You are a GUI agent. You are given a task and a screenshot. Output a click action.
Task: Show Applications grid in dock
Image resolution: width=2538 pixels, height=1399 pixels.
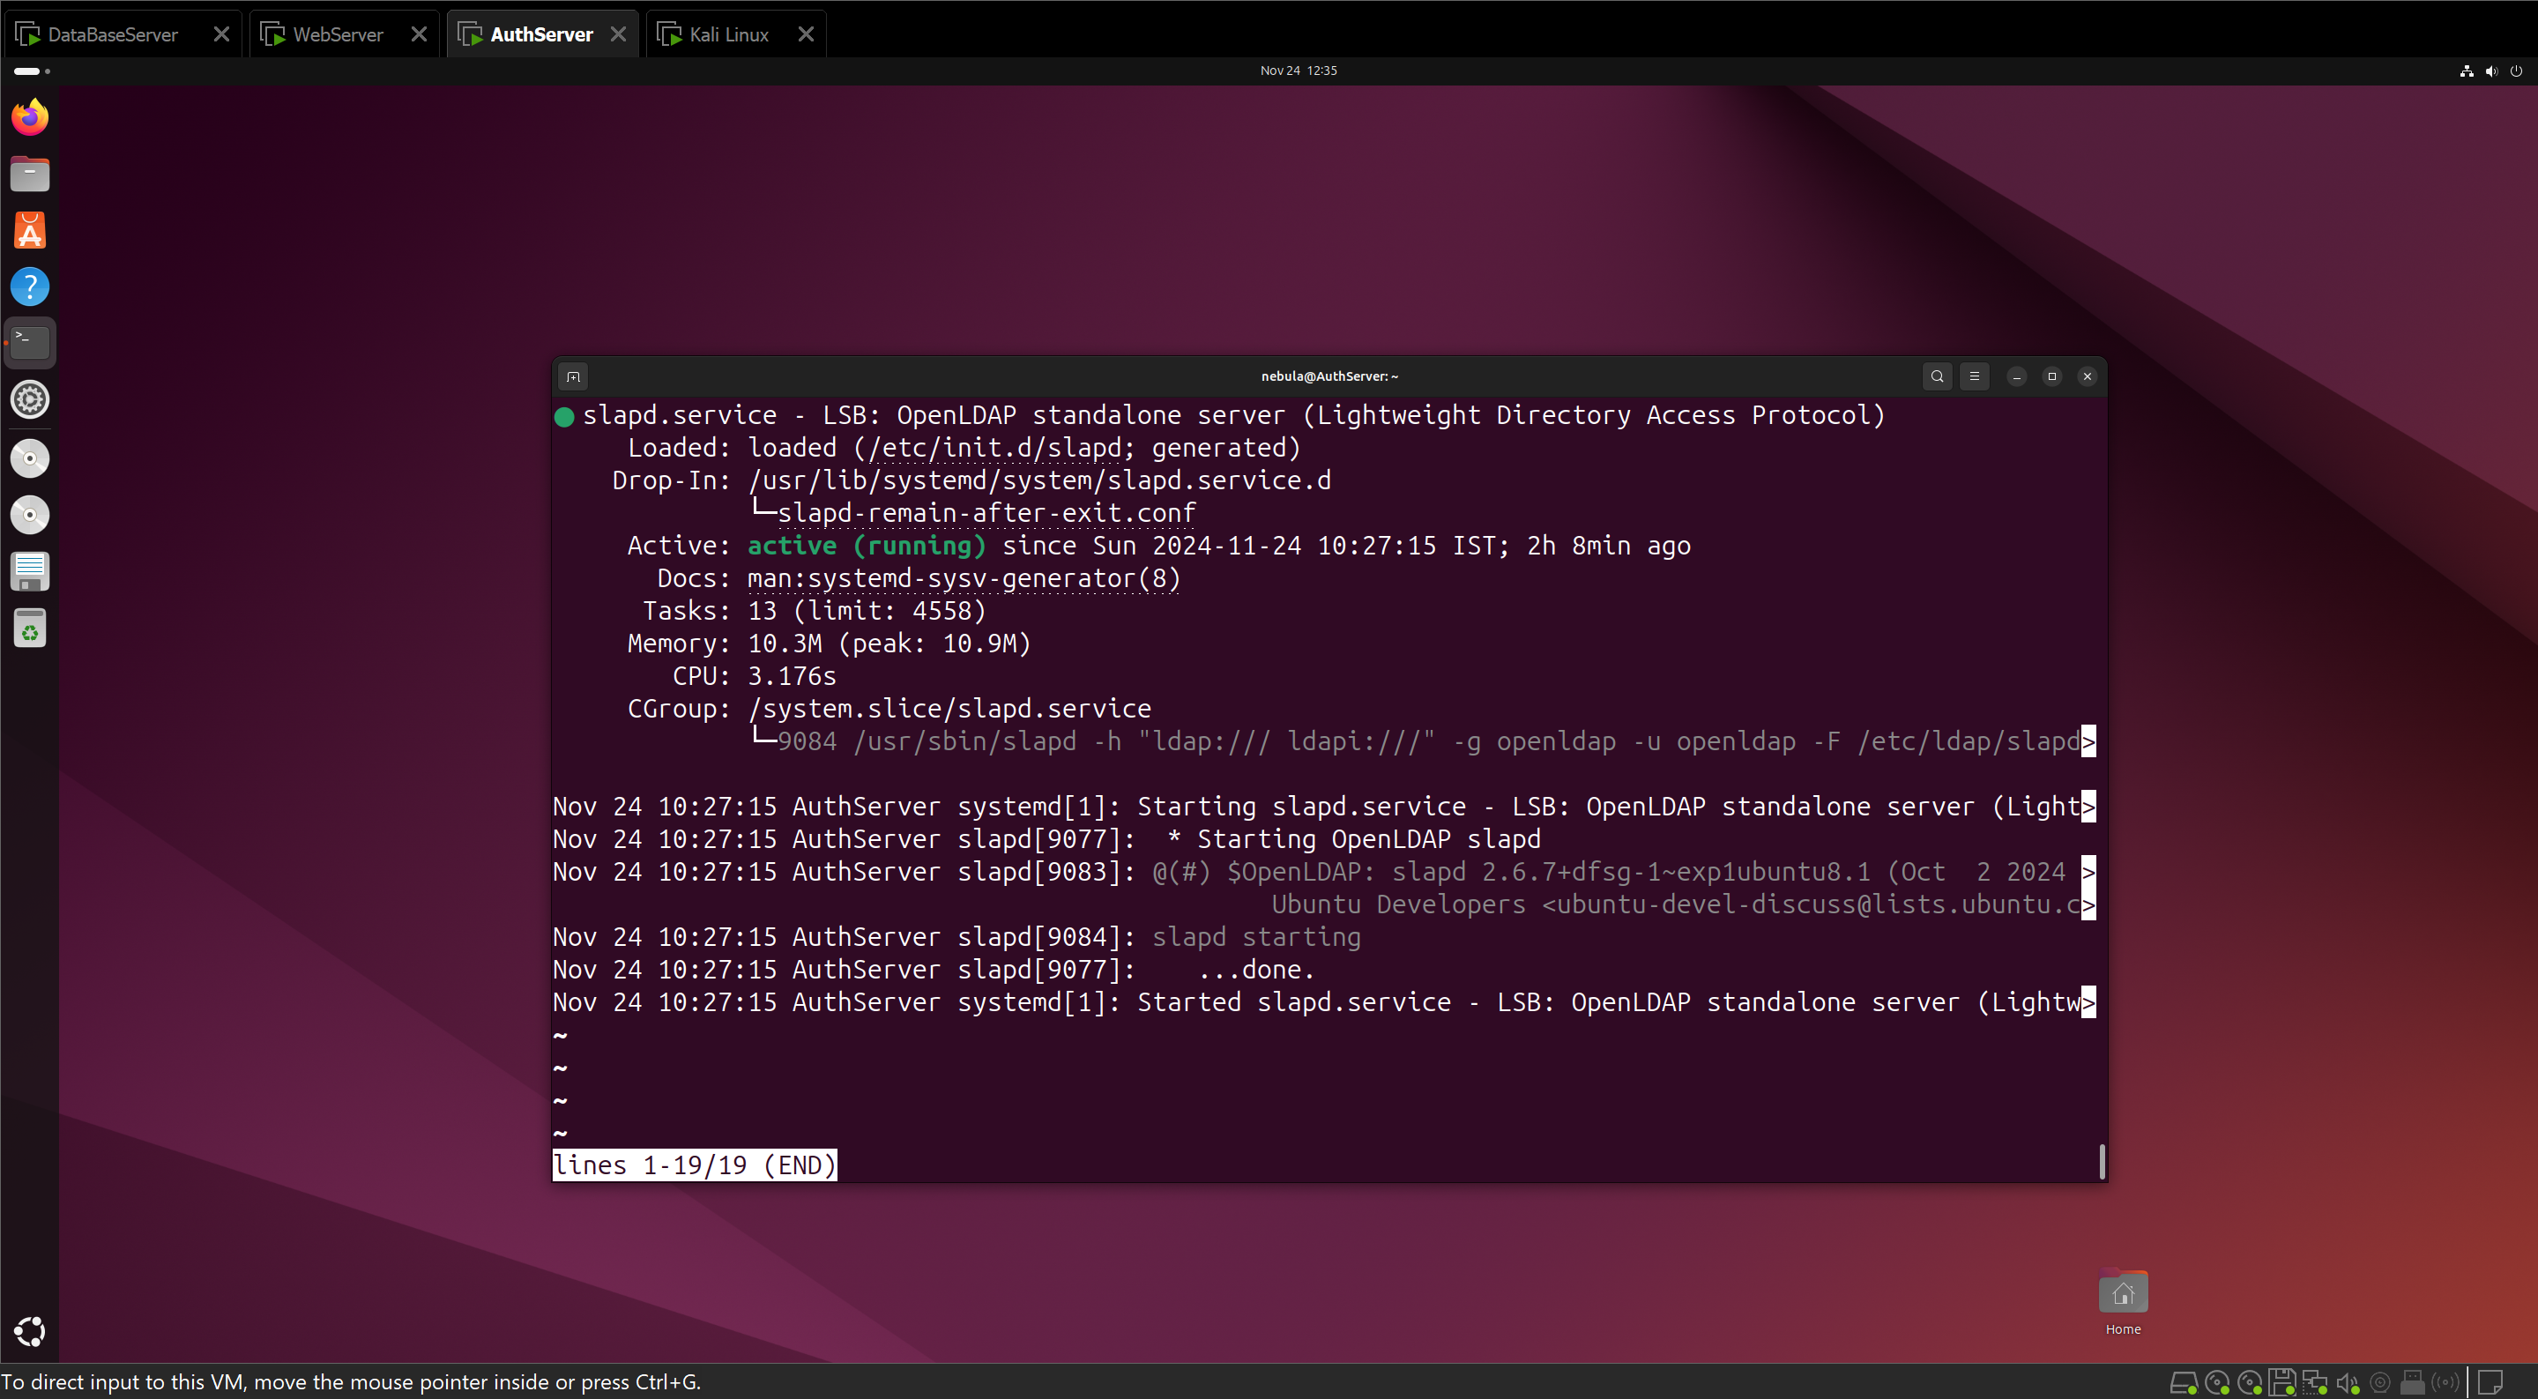coord(30,1331)
